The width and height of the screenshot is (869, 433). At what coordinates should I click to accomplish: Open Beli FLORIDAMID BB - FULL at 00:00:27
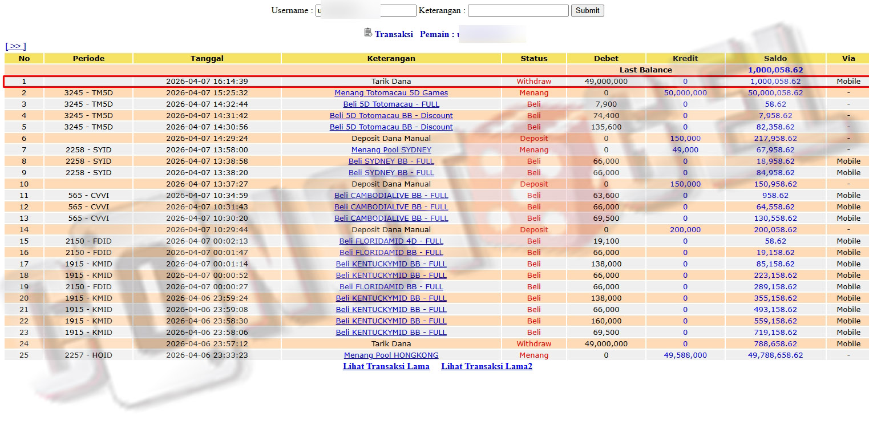tap(391, 287)
